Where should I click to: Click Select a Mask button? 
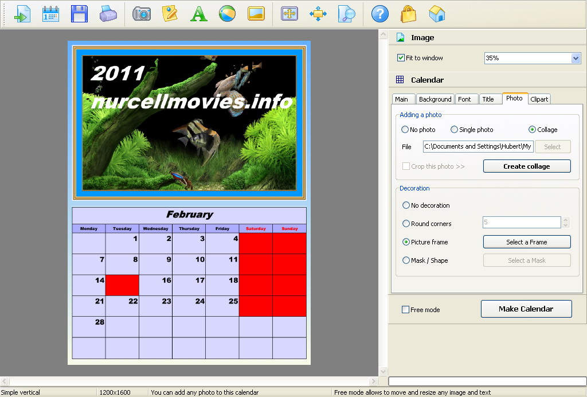(527, 260)
